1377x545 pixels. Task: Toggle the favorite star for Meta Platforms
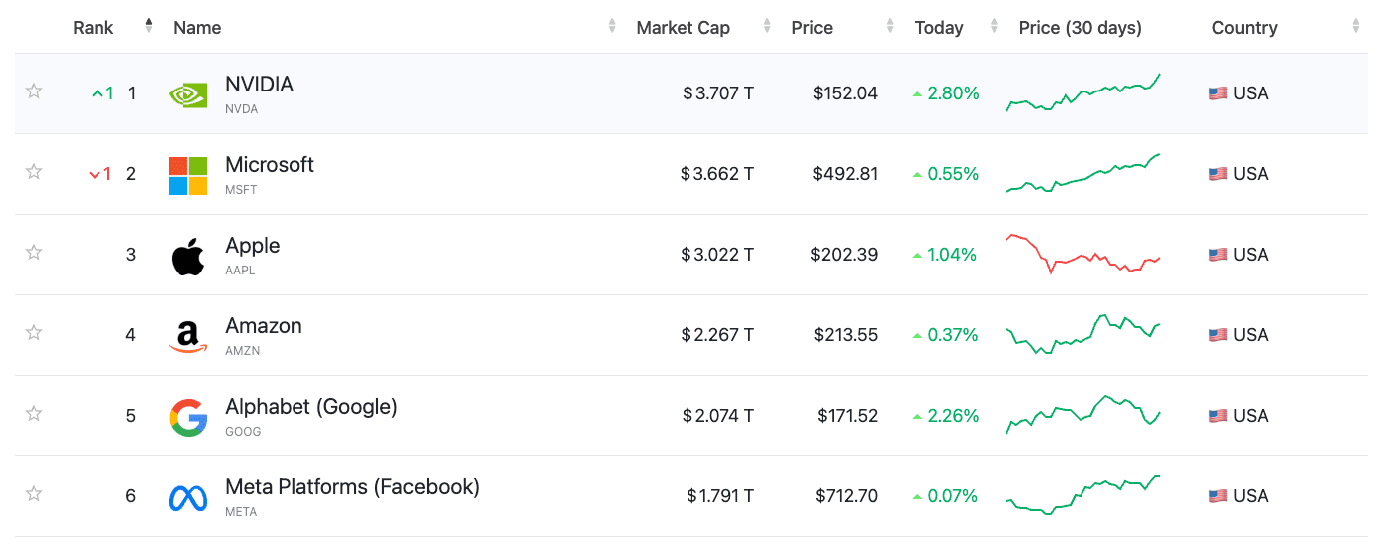tap(34, 494)
